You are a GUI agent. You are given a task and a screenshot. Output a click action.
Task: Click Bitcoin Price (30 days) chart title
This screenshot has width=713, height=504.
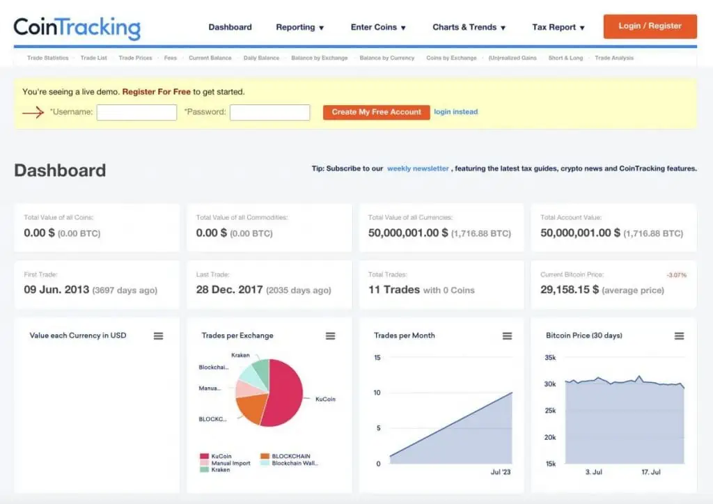coord(584,336)
